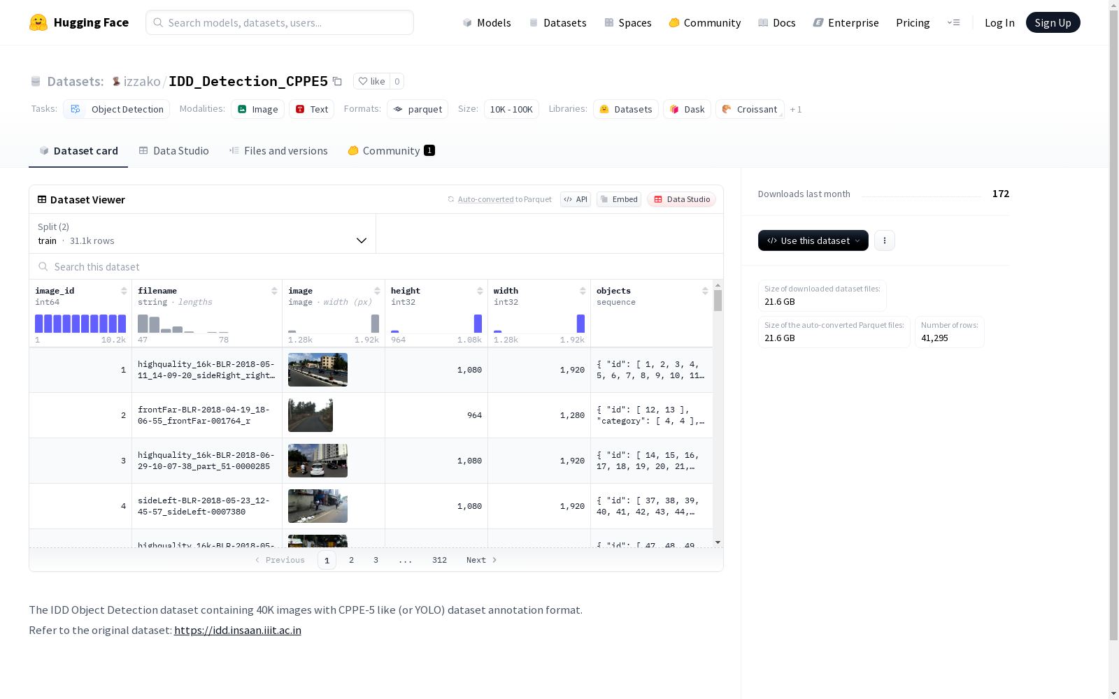Click the Text modality tag
Screen dimensions: 1119x699
tap(311, 109)
